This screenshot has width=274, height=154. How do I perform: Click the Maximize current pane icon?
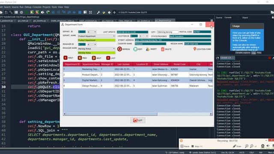(x=90, y=12)
